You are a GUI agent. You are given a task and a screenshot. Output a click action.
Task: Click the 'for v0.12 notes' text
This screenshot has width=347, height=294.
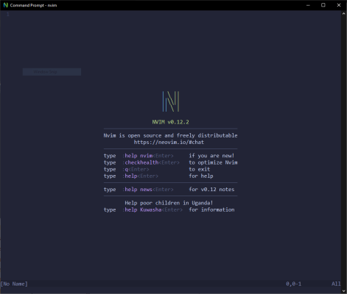point(211,190)
